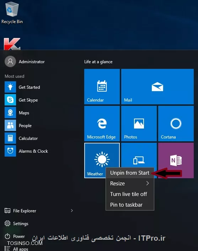Open the Calendar tile
Viewport: 198px width, 251px height.
pyautogui.click(x=102, y=87)
